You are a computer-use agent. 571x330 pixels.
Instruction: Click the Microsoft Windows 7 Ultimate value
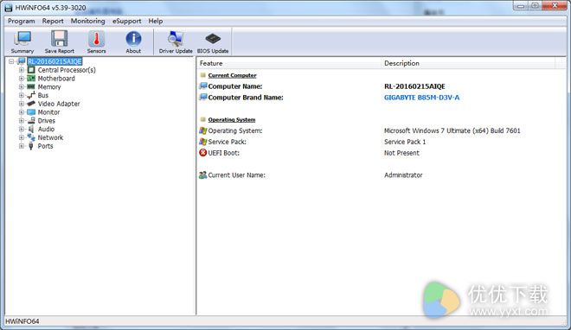tap(452, 130)
